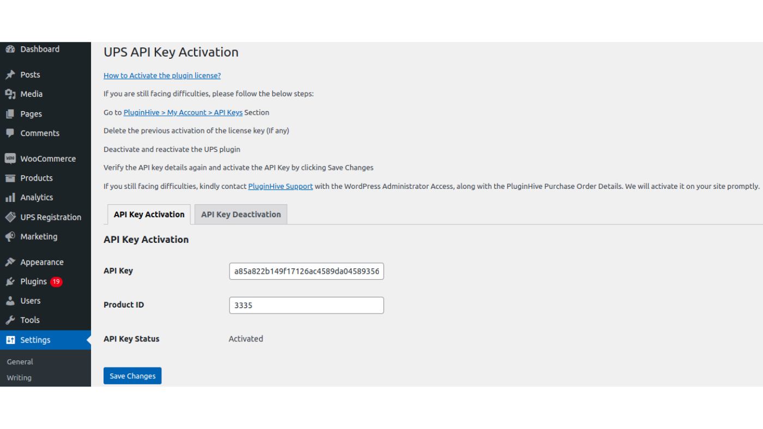Screen dimensions: 763x429
Task: Click the Marketing megaphone icon
Action: coord(10,237)
